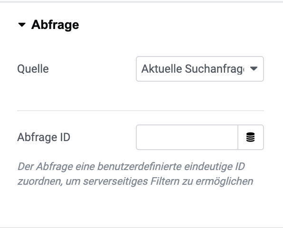Viewport: 283px width, 228px height.
Task: Click the stacked-disks icon beside Abfrage ID
Action: tap(251, 137)
